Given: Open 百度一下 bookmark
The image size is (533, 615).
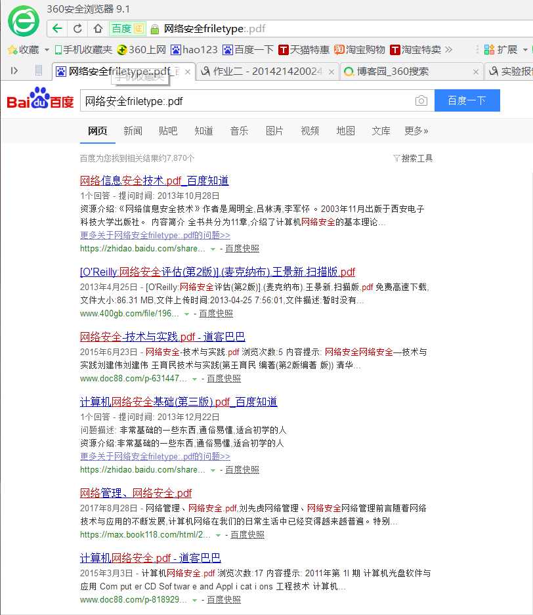Looking at the screenshot, I should [x=248, y=50].
